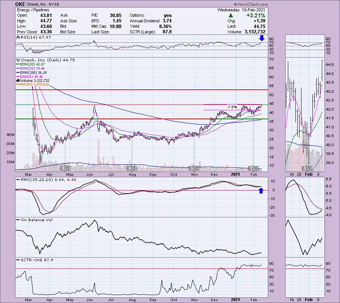
Task: Click the SCTR (Large) value 87.9
Action: [167, 32]
